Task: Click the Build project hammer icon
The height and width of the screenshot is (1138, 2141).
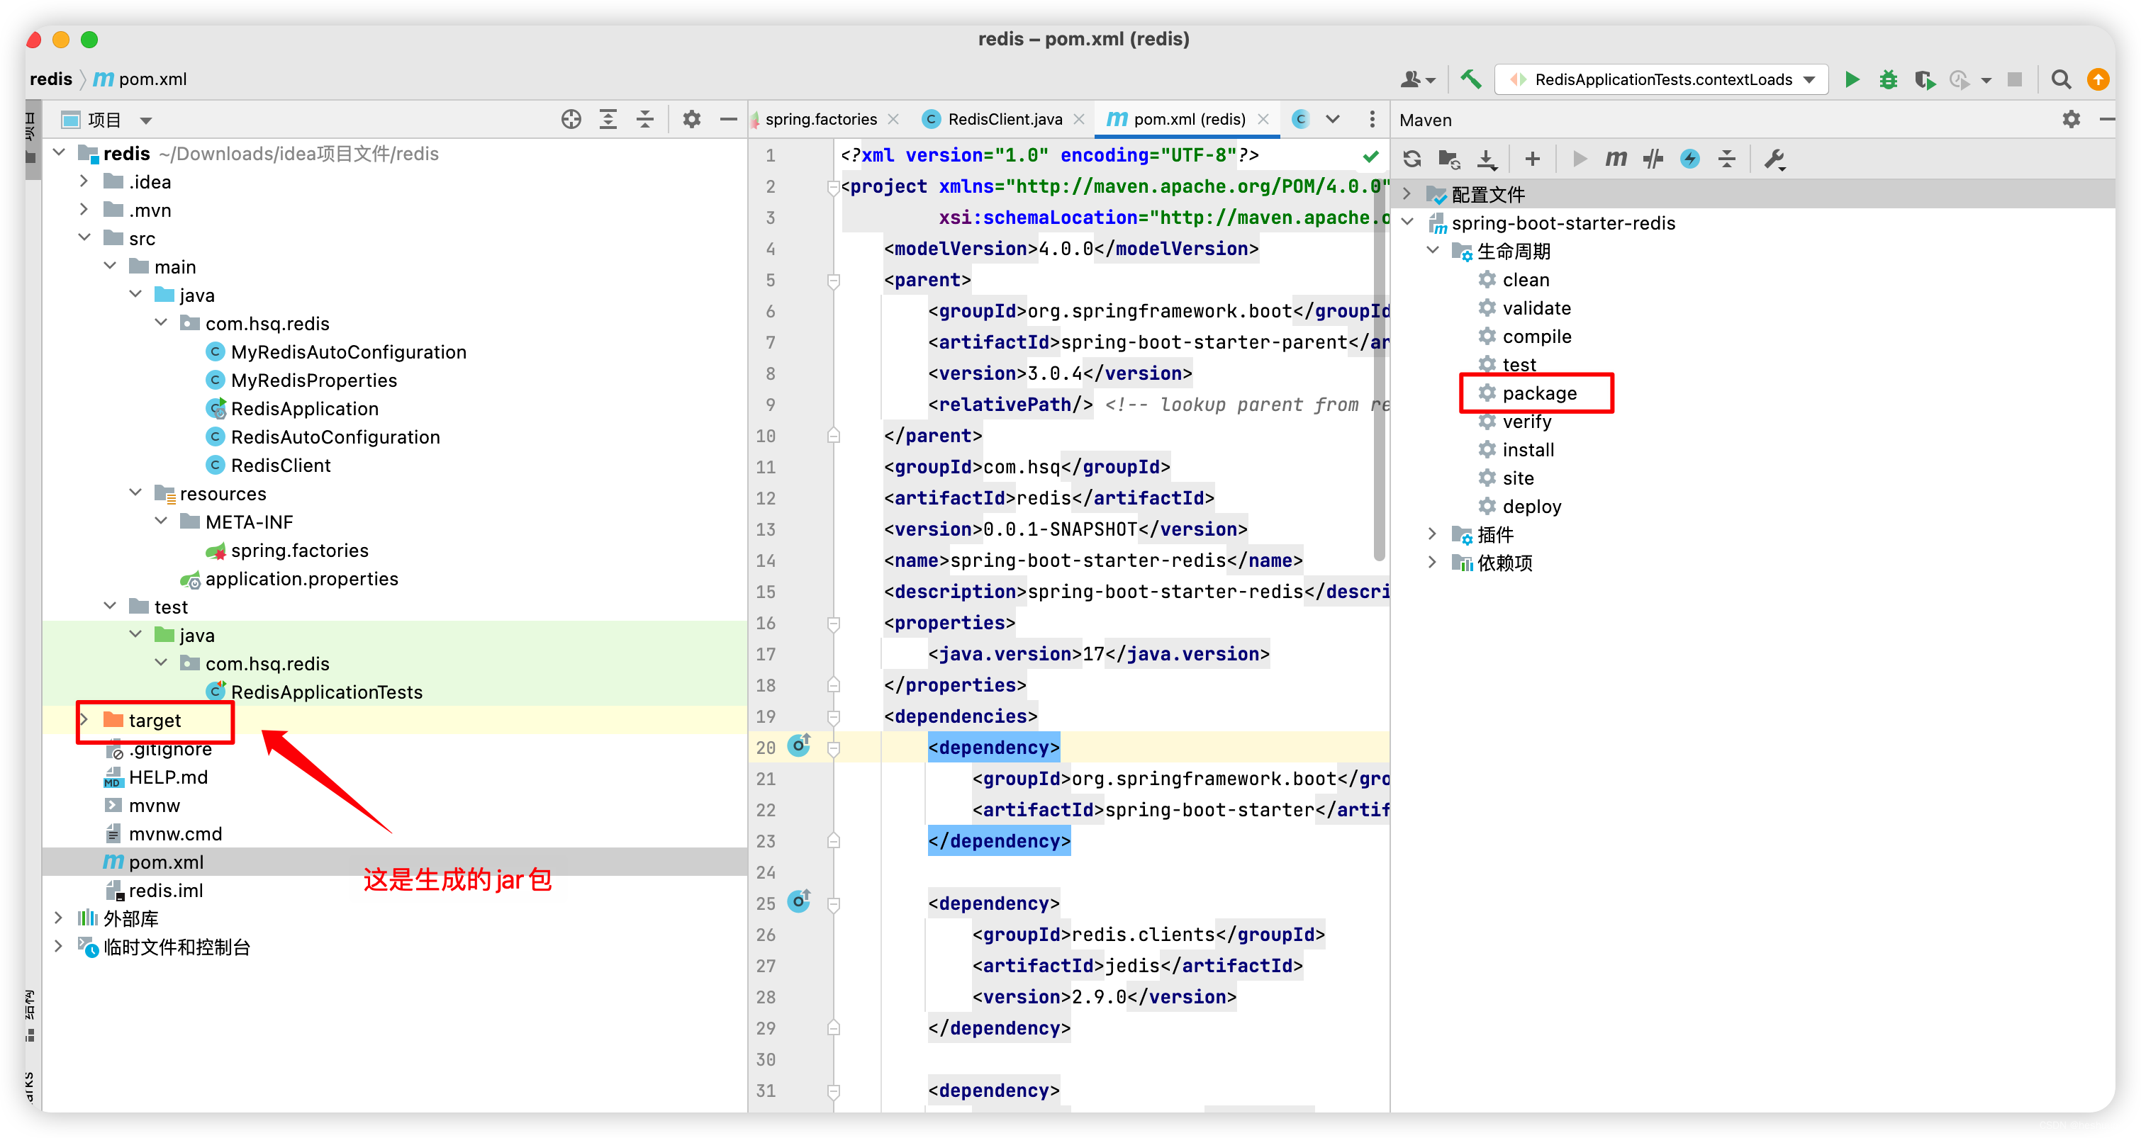Action: pyautogui.click(x=1470, y=80)
